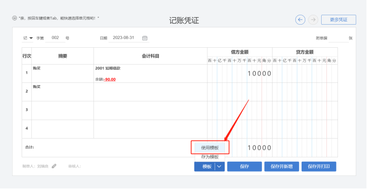Click row 2 summary cell 购买
367x189 pixels.
click(x=63, y=92)
